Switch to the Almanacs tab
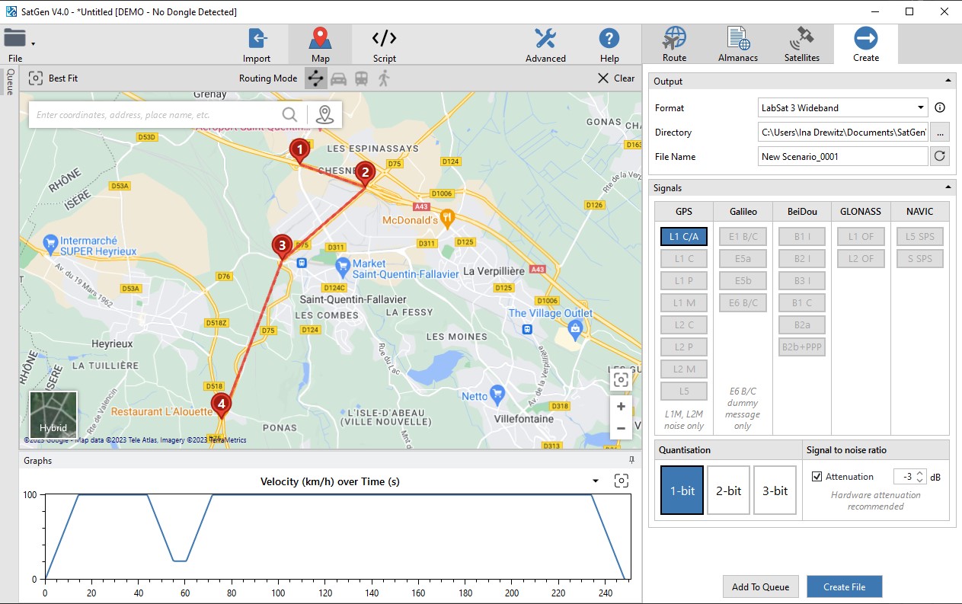 click(x=737, y=45)
